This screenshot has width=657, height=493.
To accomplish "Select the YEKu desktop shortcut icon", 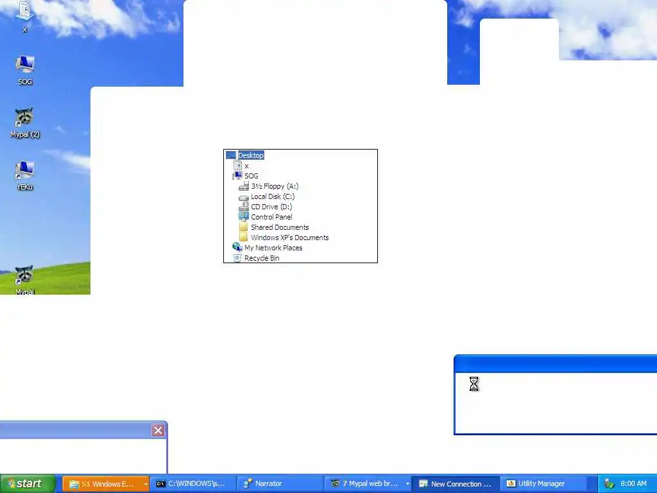I will pyautogui.click(x=25, y=175).
